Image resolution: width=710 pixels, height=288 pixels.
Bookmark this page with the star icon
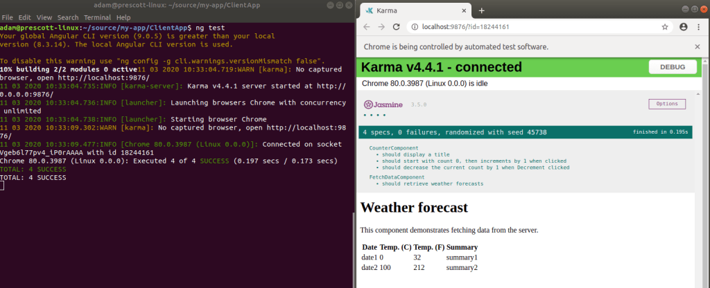point(665,27)
